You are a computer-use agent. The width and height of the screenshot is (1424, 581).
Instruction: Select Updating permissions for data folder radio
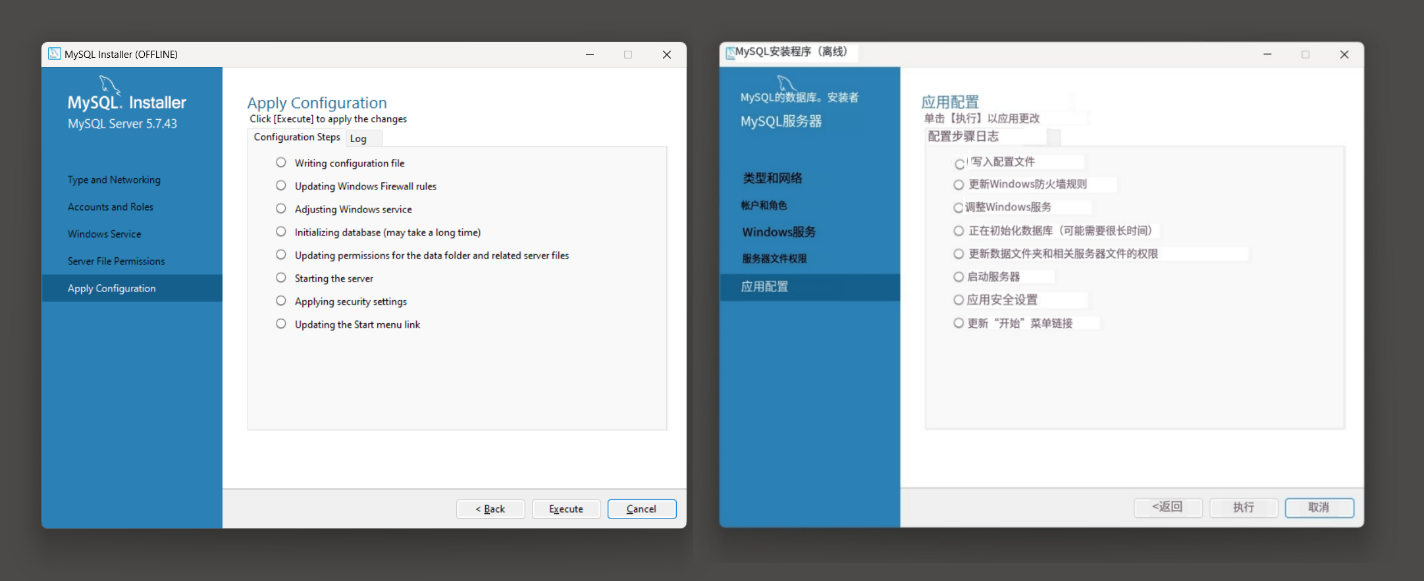pos(281,255)
